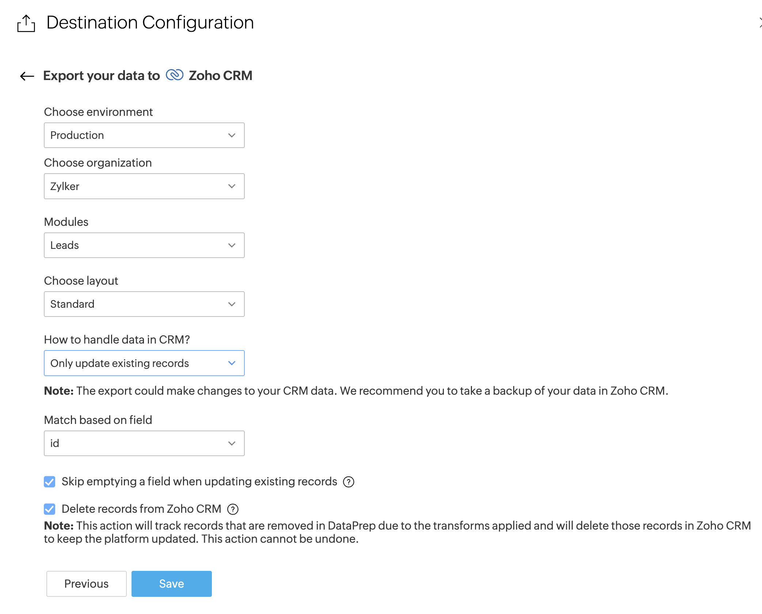Screen dimensions: 762x614
Task: Open the Choose organization dropdown showing Zylker
Action: (144, 186)
